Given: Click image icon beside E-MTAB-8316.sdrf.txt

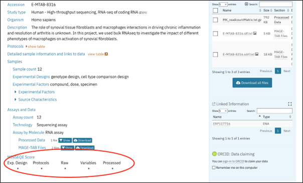Looking at the screenshot, I should (257, 54).
